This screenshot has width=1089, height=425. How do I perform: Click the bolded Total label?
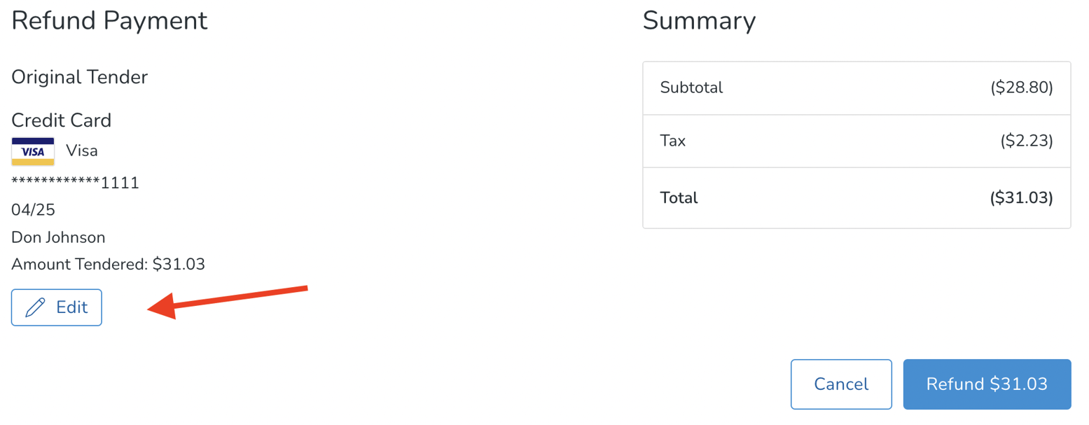(678, 197)
